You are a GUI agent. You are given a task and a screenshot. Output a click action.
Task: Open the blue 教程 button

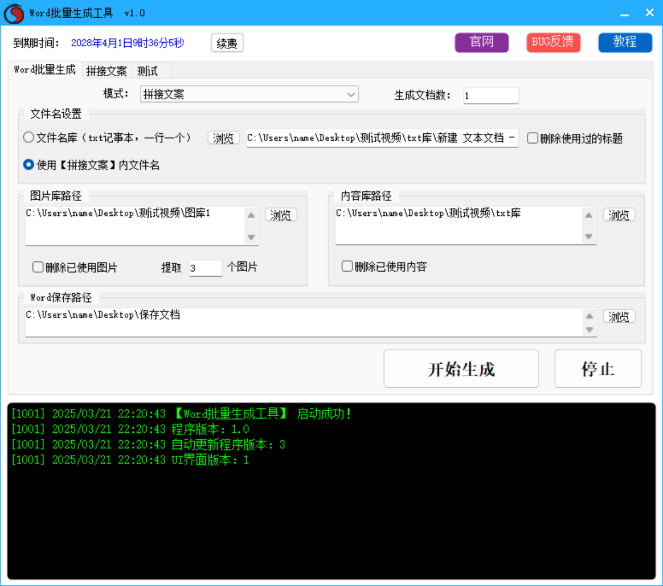(x=625, y=42)
